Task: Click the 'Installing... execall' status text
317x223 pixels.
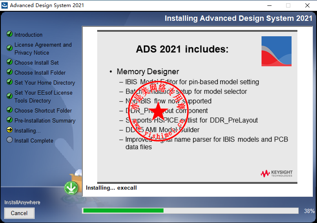Action: pos(111,188)
